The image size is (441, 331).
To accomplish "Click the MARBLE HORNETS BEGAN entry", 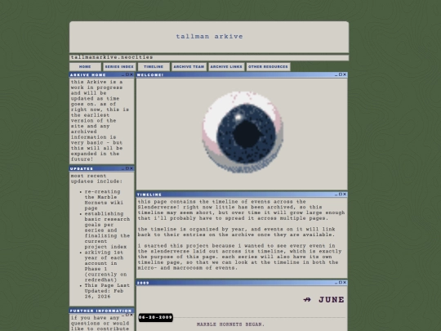I will [230, 324].
